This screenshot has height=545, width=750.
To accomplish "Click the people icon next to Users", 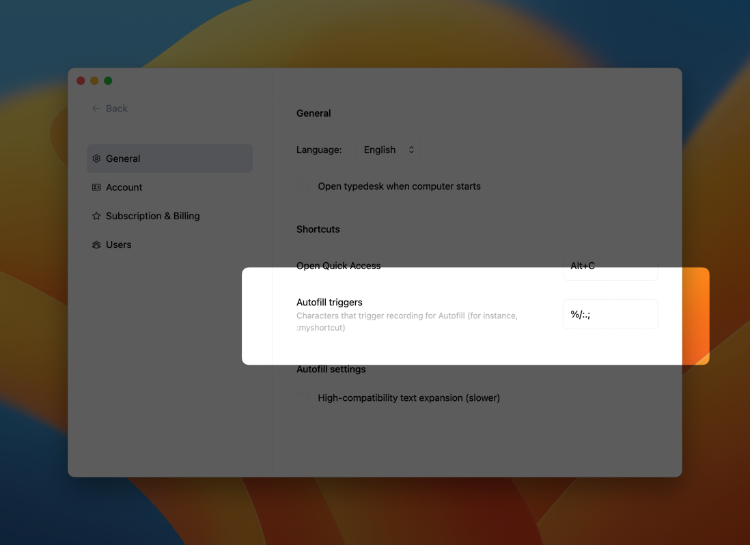I will (x=96, y=244).
